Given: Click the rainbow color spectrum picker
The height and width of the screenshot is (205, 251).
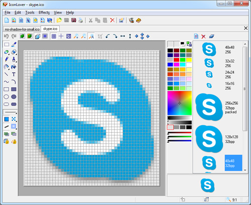Looking at the screenshot, I should tap(180, 103).
